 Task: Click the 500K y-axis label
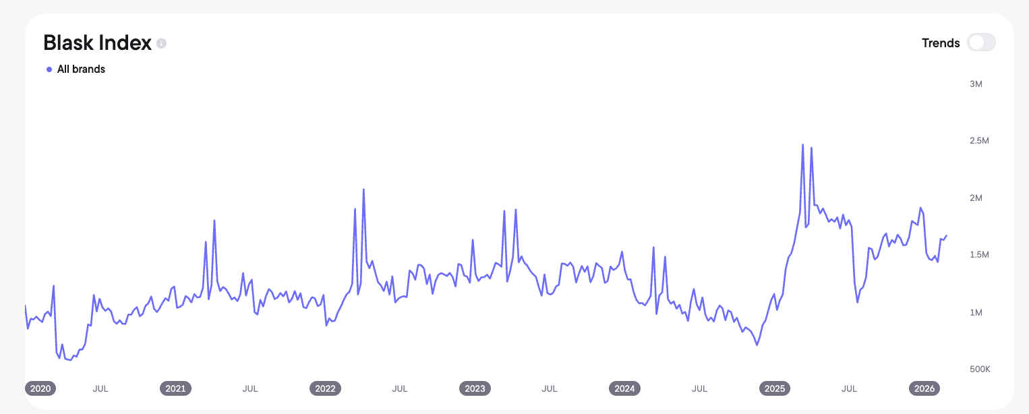click(980, 369)
